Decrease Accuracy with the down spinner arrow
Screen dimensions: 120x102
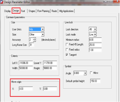34,41
